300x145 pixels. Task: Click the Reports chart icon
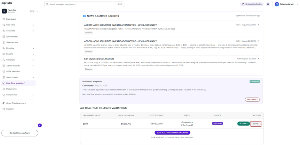pos(4,54)
